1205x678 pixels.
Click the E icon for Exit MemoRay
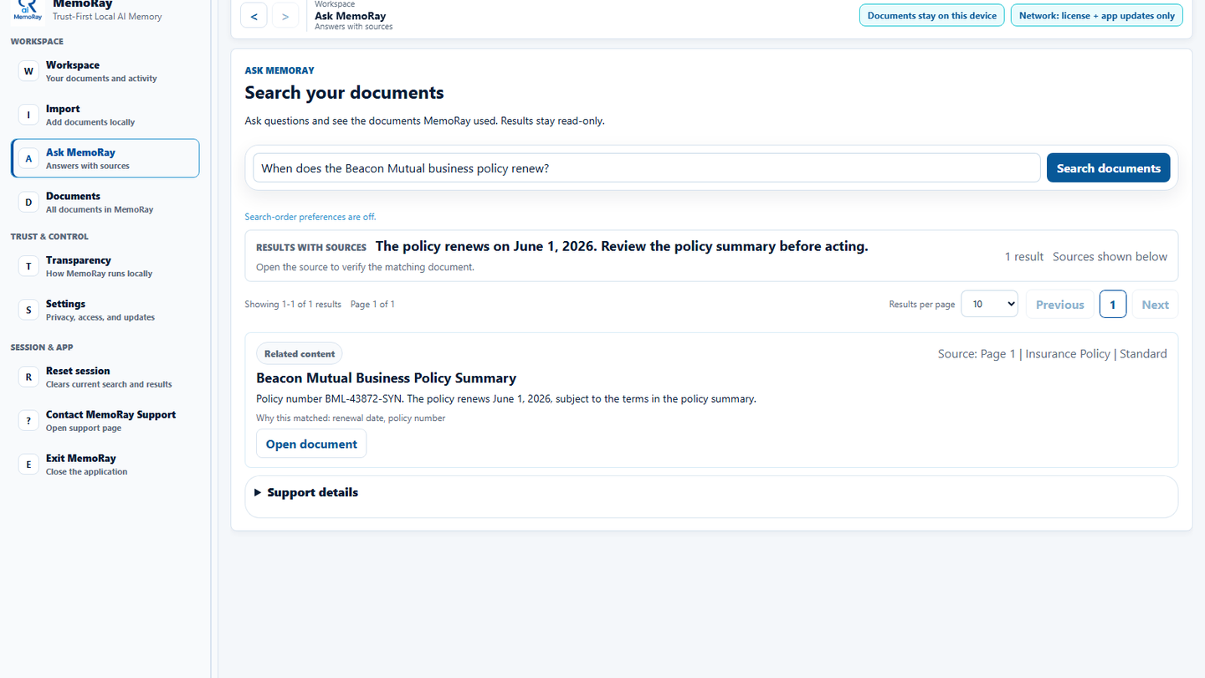click(x=28, y=464)
